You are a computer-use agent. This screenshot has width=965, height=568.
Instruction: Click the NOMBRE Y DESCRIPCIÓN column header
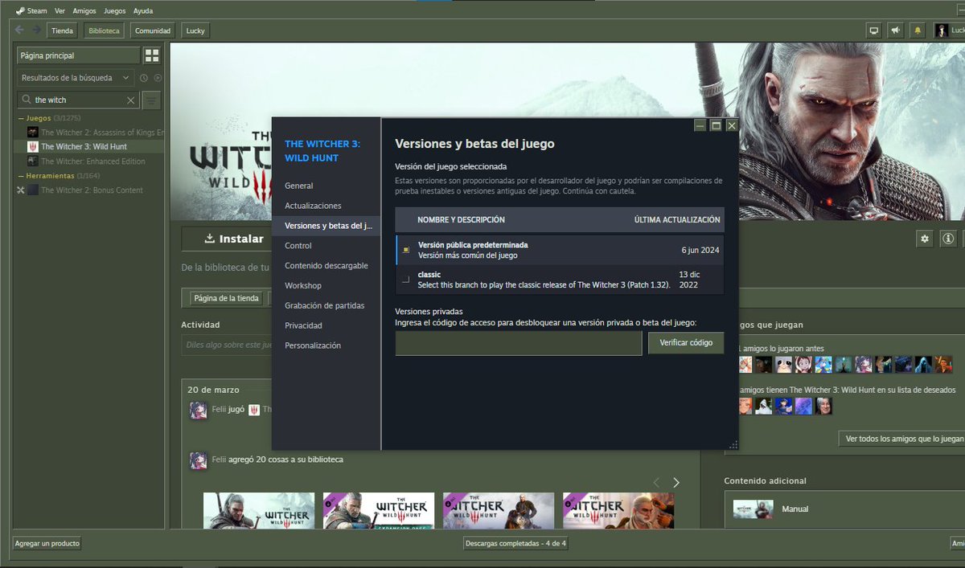point(461,219)
